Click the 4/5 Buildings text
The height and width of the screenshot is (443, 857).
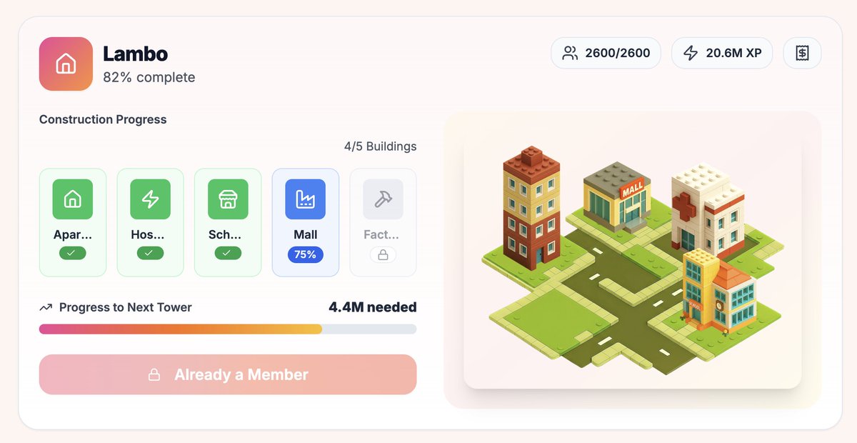380,146
